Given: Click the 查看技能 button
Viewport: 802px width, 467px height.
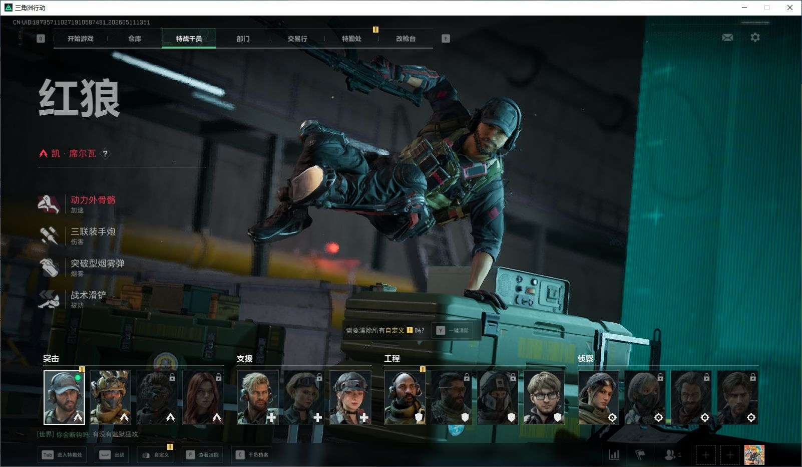Looking at the screenshot, I should (202, 455).
